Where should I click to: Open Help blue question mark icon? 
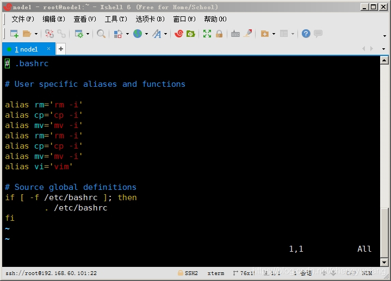[x=306, y=34]
